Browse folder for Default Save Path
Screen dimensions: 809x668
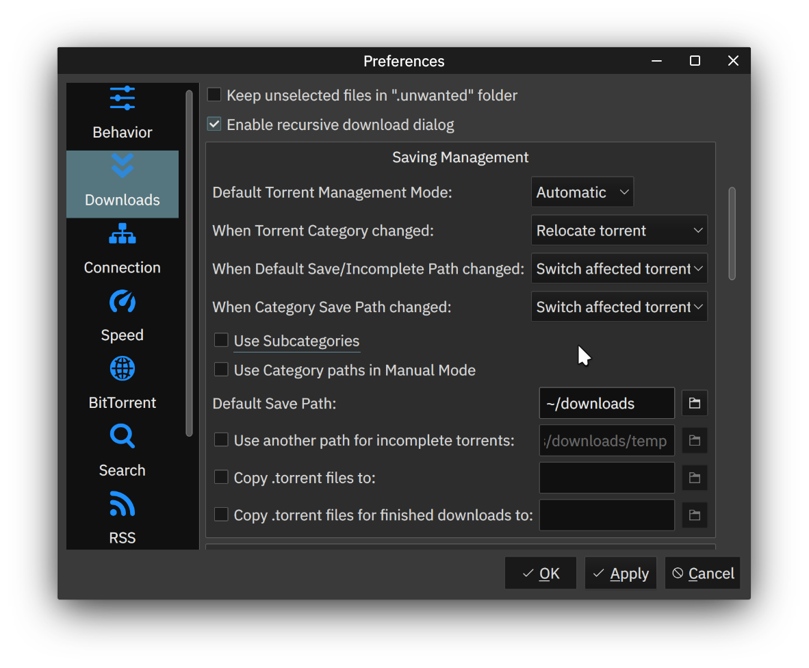695,403
